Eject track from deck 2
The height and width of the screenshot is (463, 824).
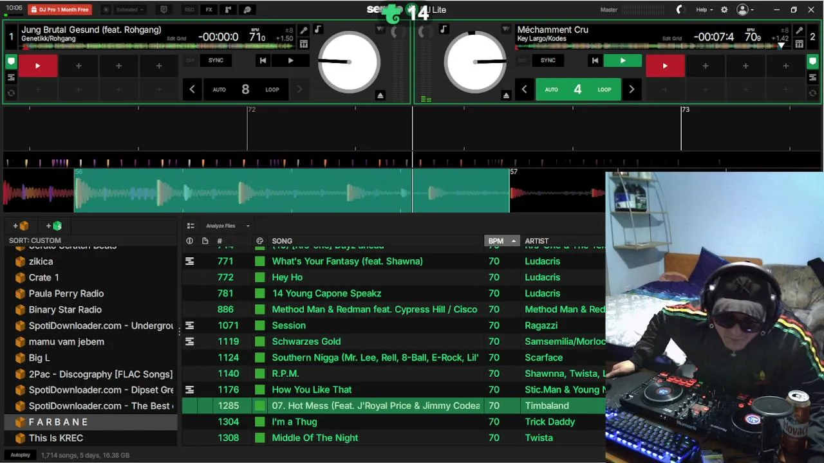506,95
